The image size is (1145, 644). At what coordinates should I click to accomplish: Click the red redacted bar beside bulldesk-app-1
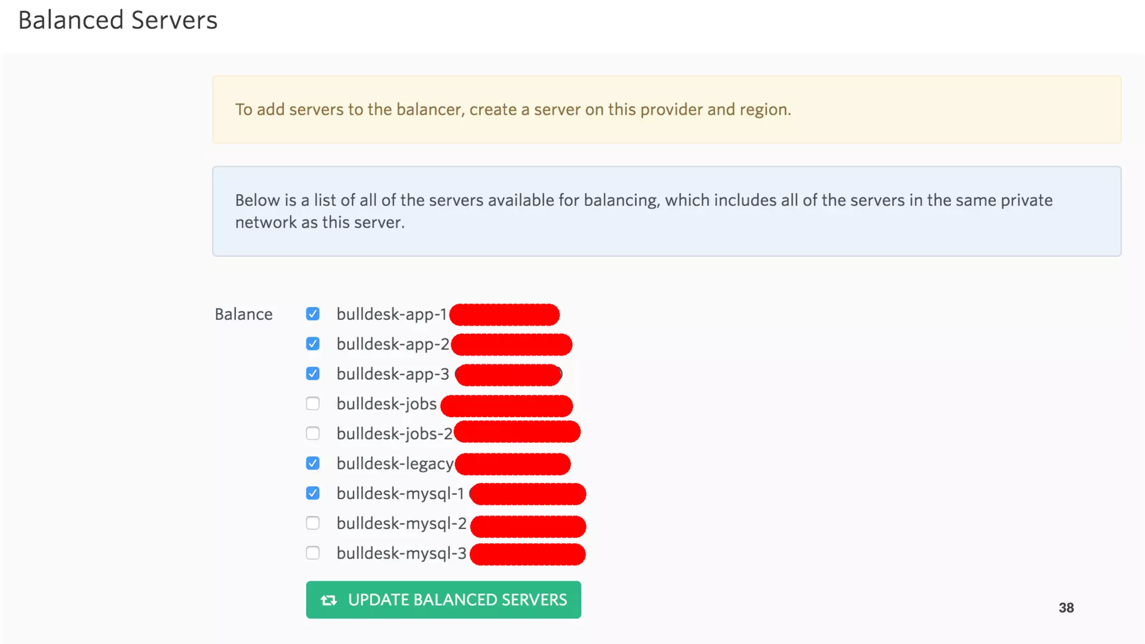pyautogui.click(x=504, y=315)
